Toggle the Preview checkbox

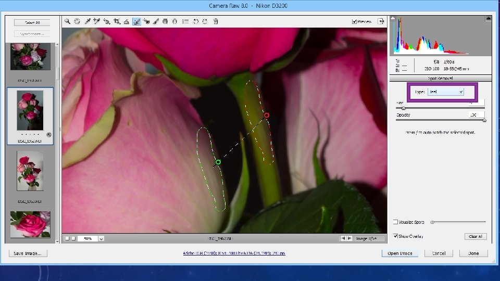[355, 21]
